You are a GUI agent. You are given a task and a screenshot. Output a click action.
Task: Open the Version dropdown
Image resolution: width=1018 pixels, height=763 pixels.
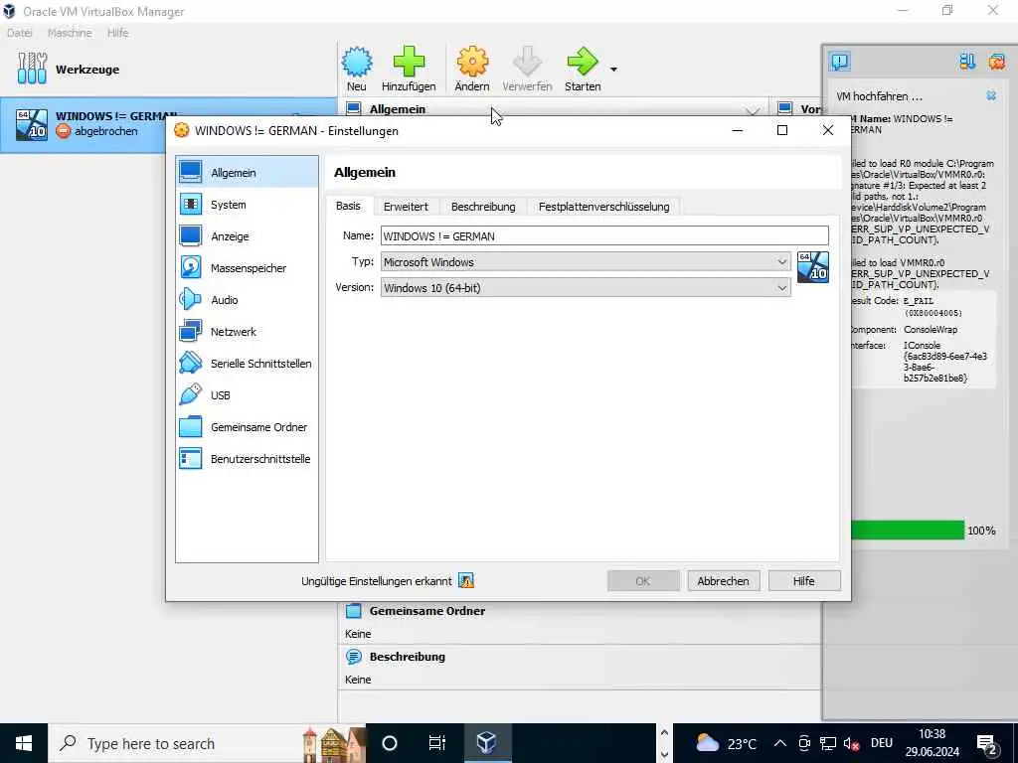(x=586, y=287)
